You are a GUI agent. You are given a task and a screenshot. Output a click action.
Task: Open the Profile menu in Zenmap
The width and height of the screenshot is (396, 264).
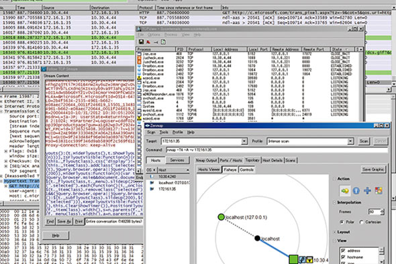178,132
